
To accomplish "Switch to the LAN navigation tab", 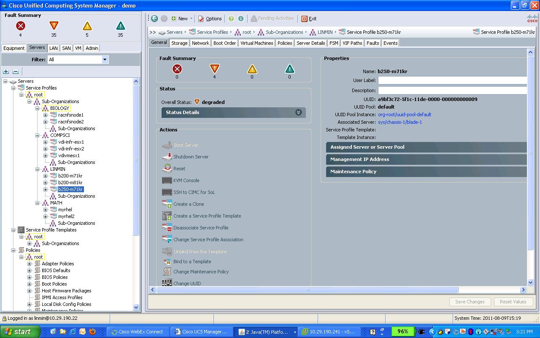I will pyautogui.click(x=53, y=48).
